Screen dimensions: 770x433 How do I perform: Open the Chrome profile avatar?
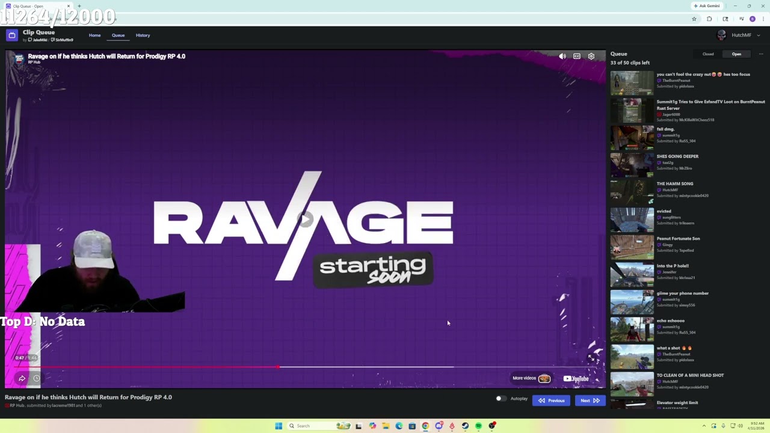pos(752,19)
